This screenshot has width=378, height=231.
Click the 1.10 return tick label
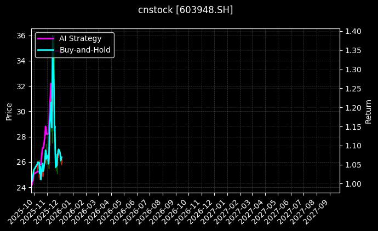click(x=353, y=146)
